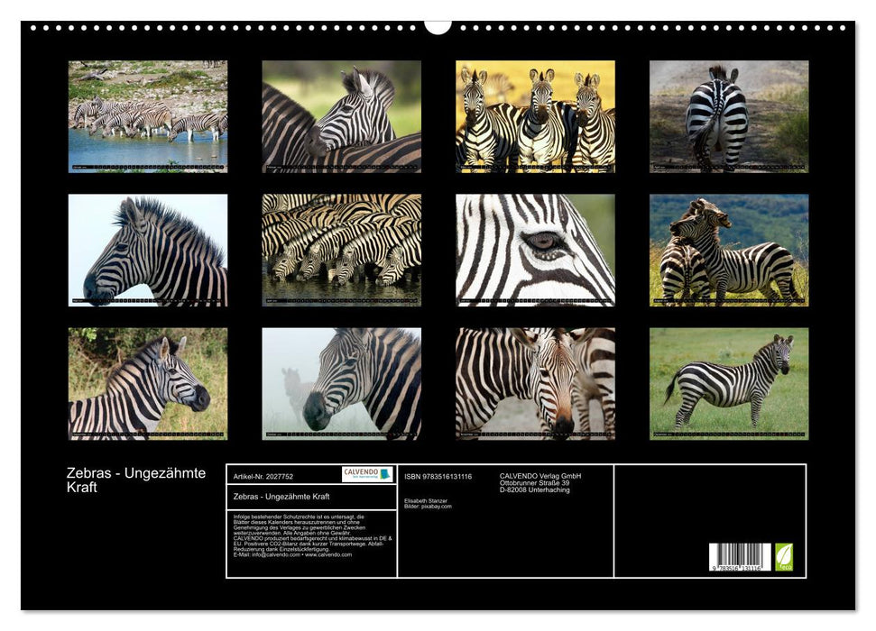
Task: Select the green eco leaf icon
Action: point(784,556)
